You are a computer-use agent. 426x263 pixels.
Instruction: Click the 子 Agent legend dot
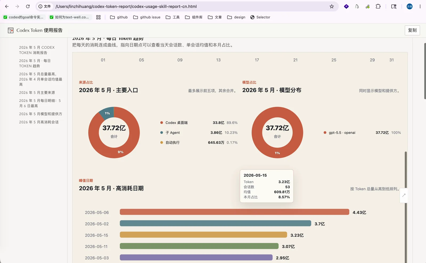[x=162, y=132]
